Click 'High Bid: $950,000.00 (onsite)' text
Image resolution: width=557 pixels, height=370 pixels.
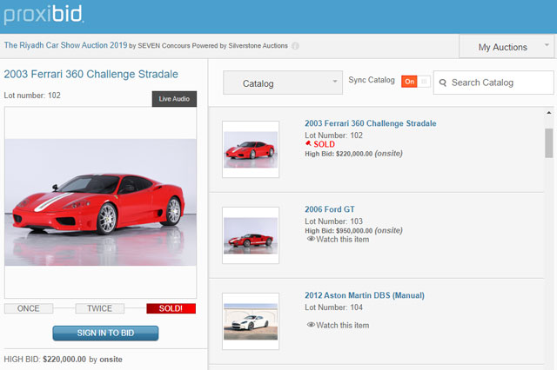[x=354, y=230]
